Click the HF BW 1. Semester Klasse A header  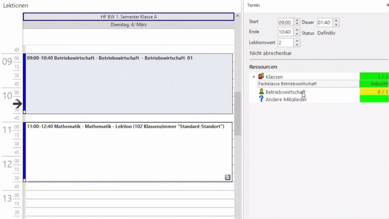click(x=129, y=17)
